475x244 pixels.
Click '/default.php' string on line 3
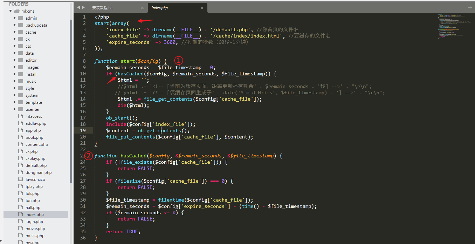tap(230, 29)
